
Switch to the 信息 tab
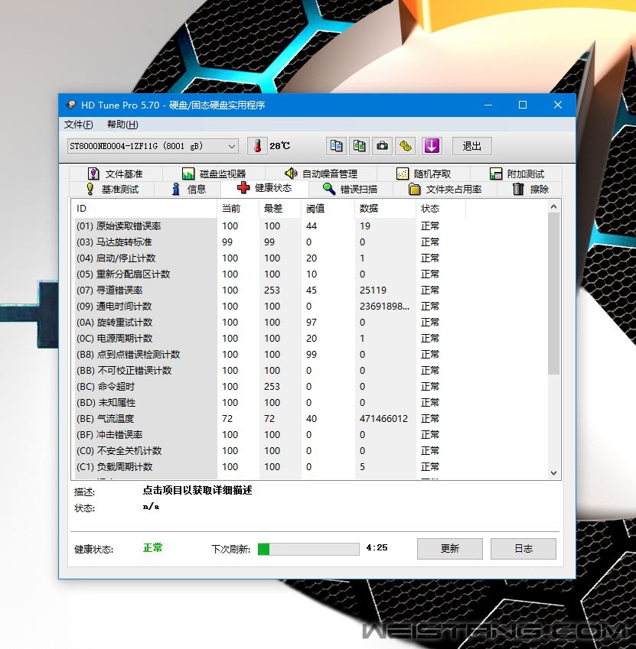[x=188, y=189]
